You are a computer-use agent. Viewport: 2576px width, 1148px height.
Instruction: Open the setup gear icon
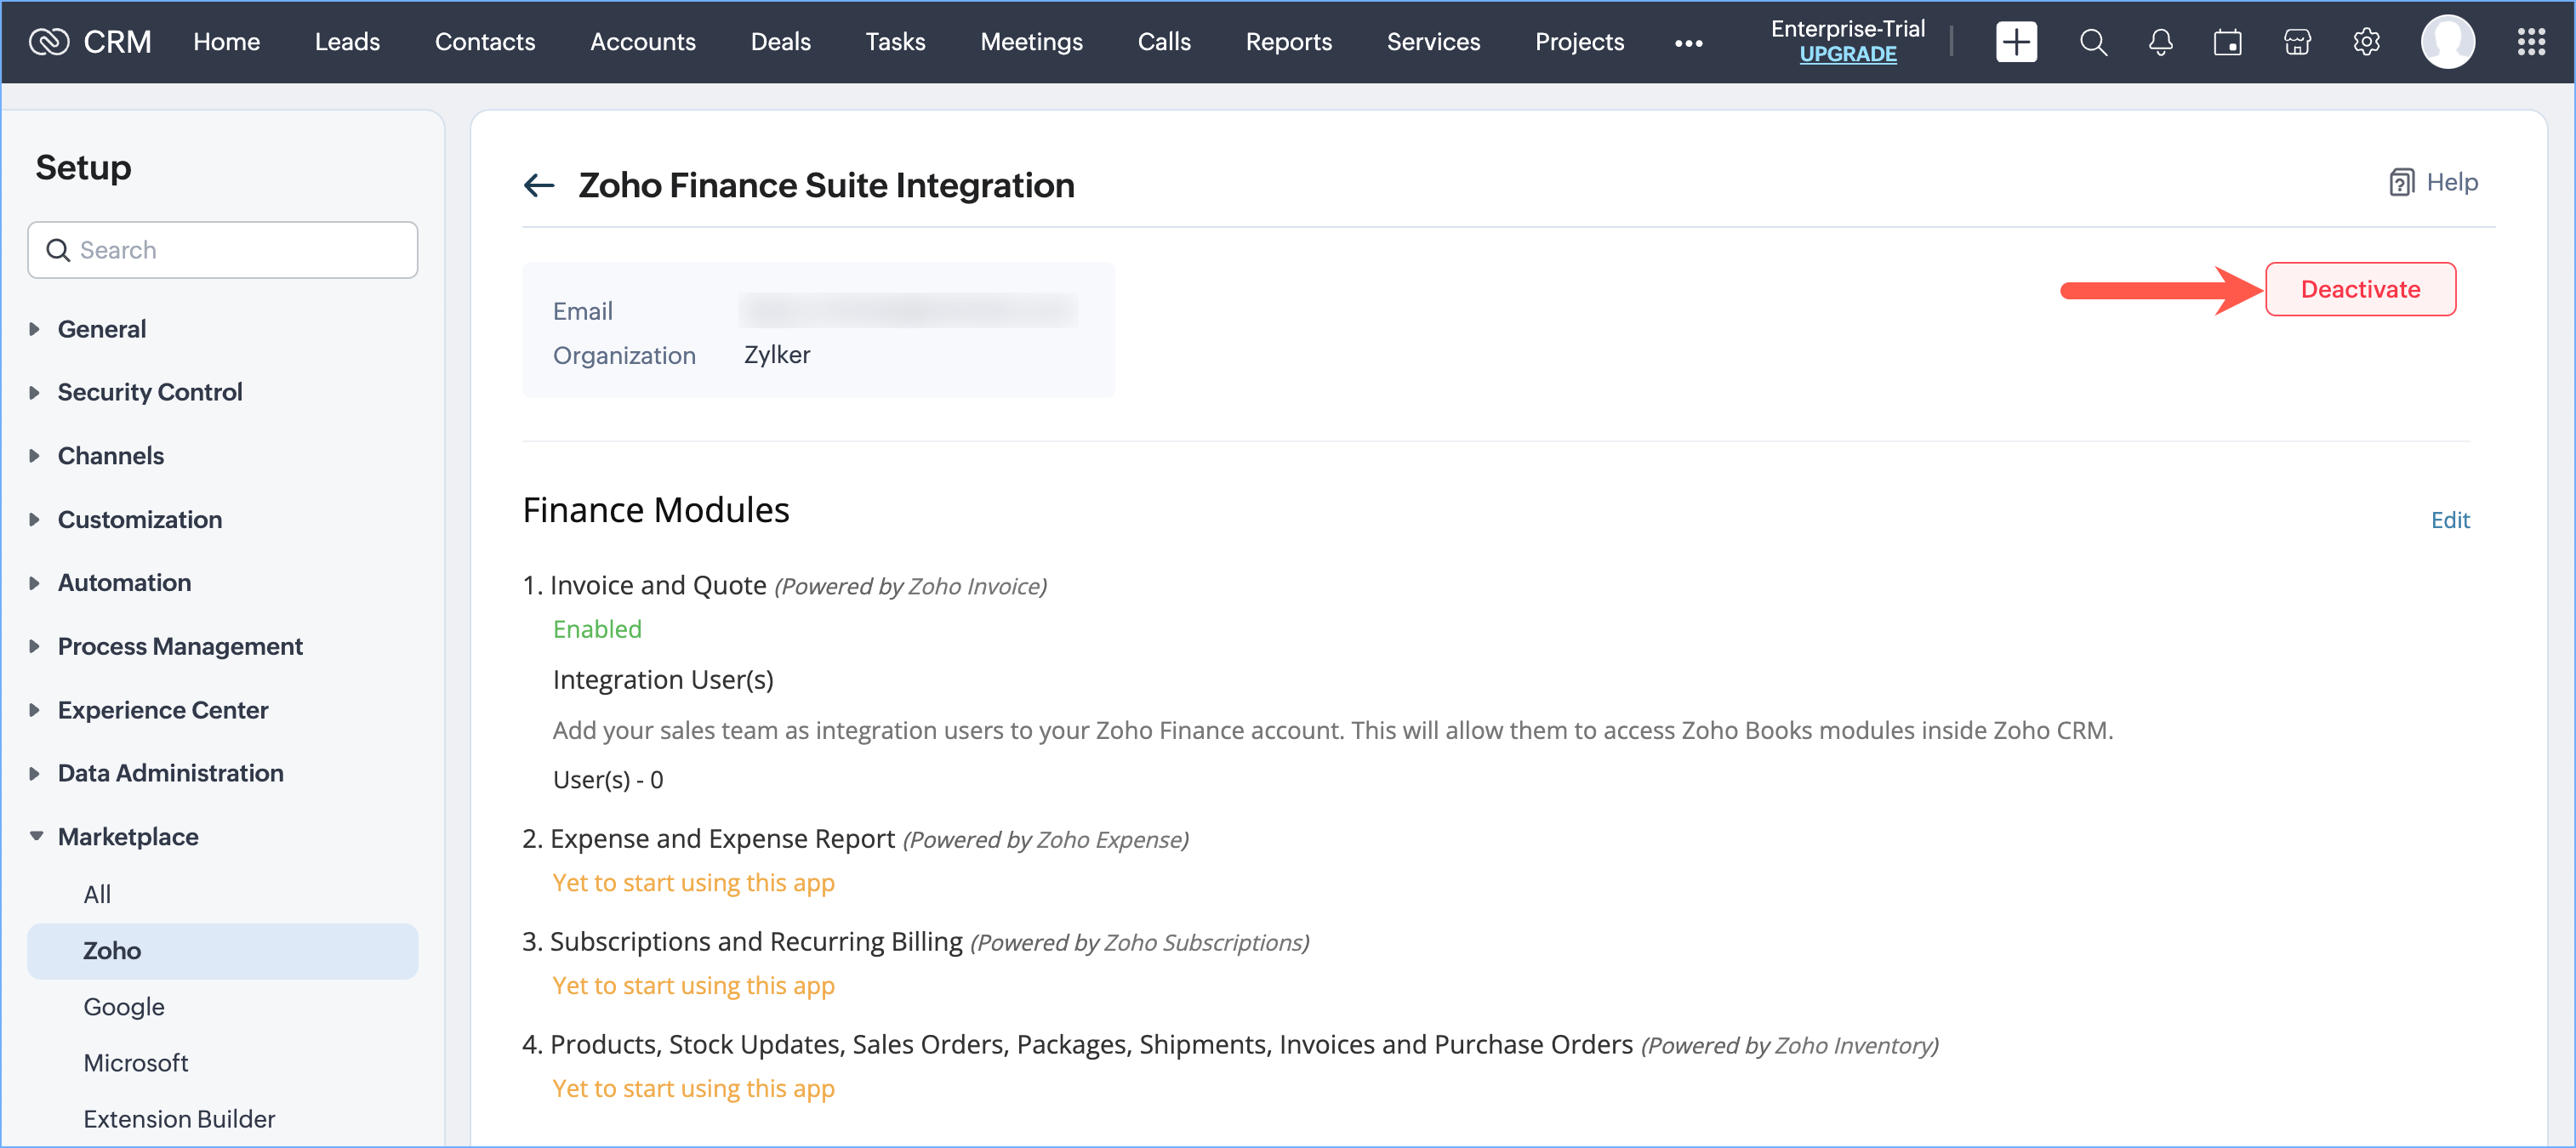coord(2365,42)
